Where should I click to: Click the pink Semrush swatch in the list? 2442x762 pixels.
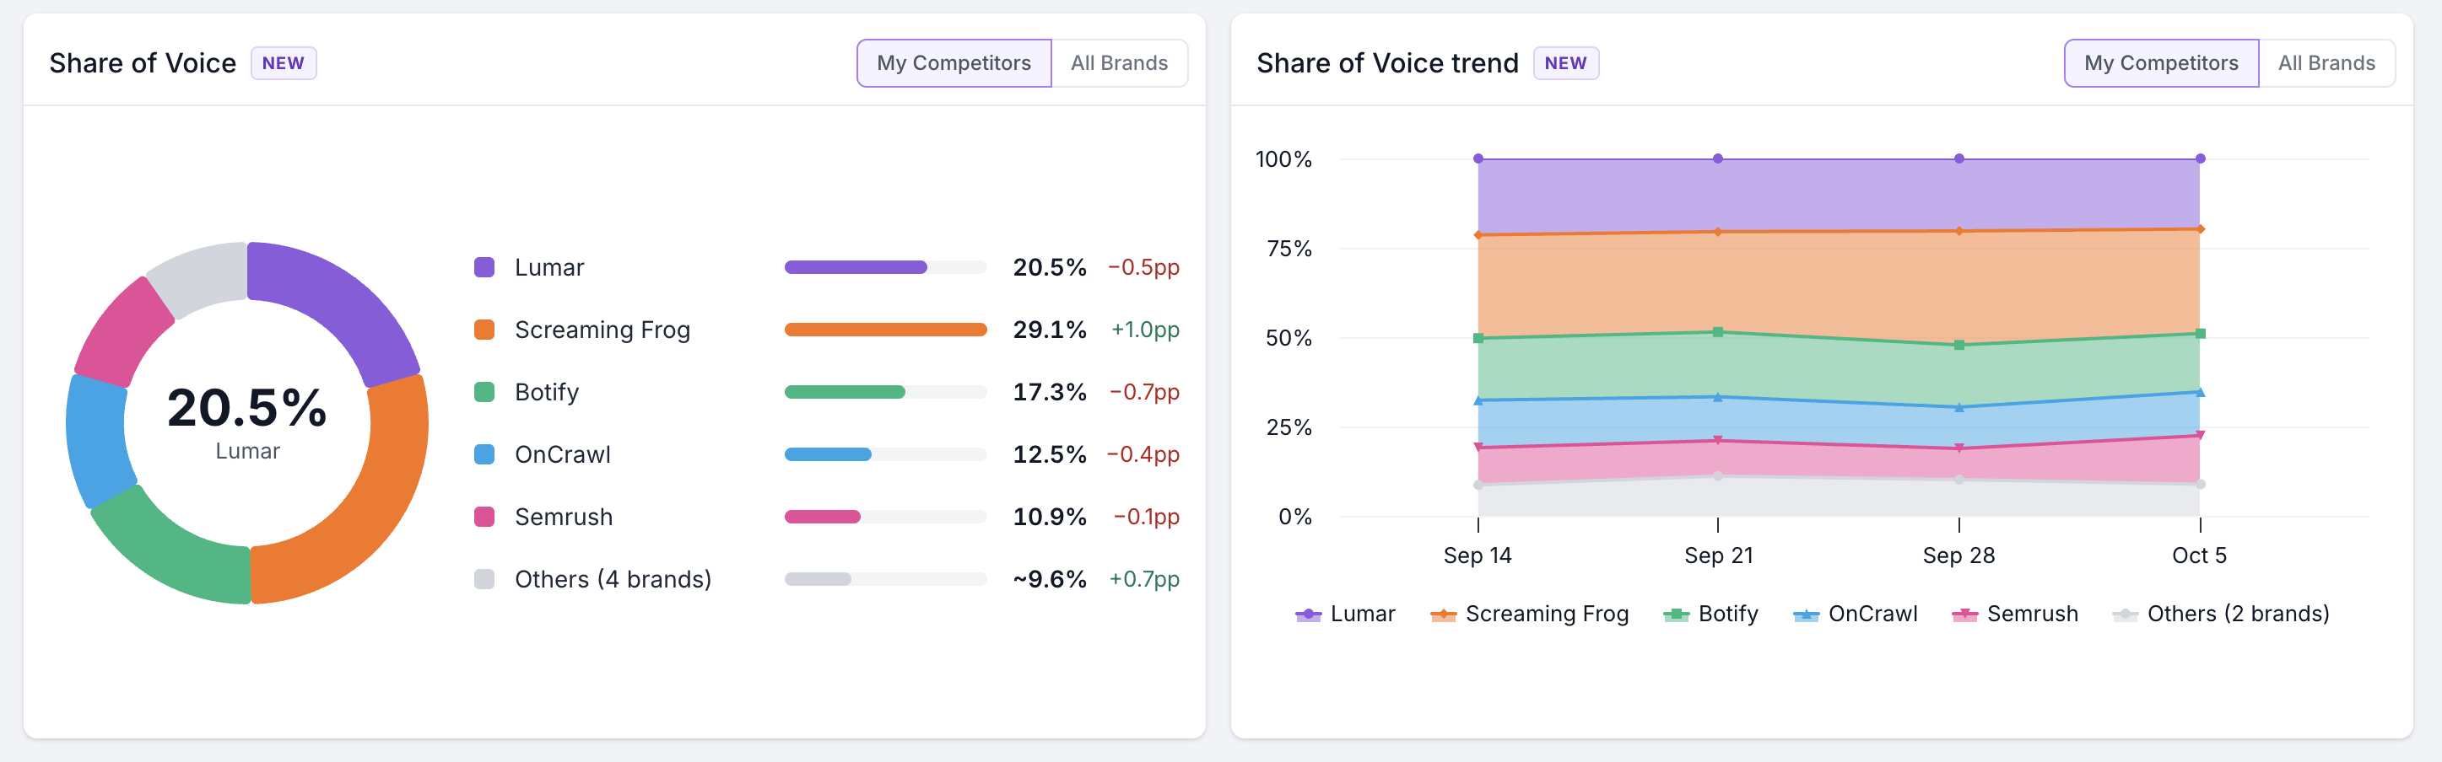[484, 517]
